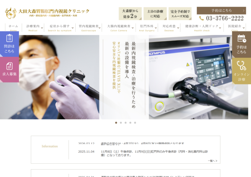Click the オンライン診療 stethoscope icon
The height and width of the screenshot is (177, 251).
pos(241,65)
